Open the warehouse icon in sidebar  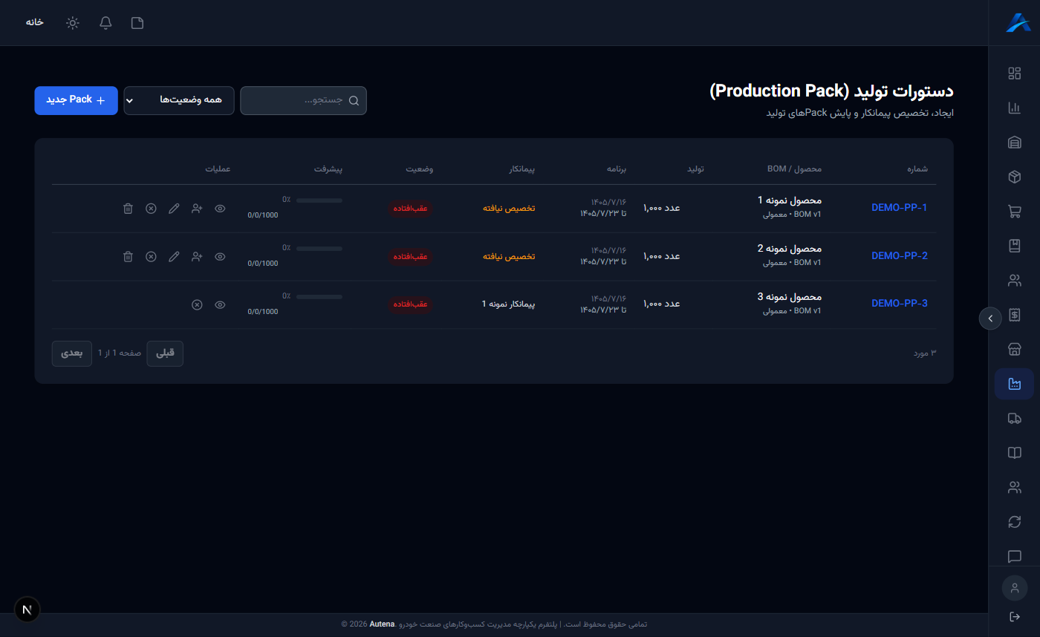pyautogui.click(x=1014, y=143)
